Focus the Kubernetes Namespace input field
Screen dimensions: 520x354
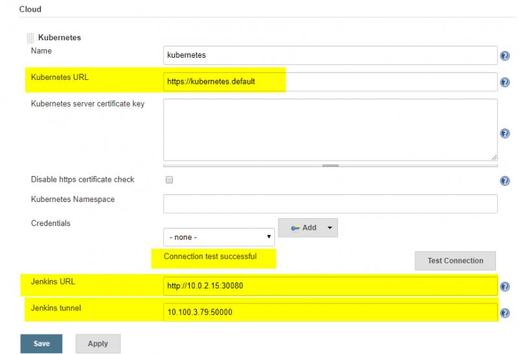(330, 203)
